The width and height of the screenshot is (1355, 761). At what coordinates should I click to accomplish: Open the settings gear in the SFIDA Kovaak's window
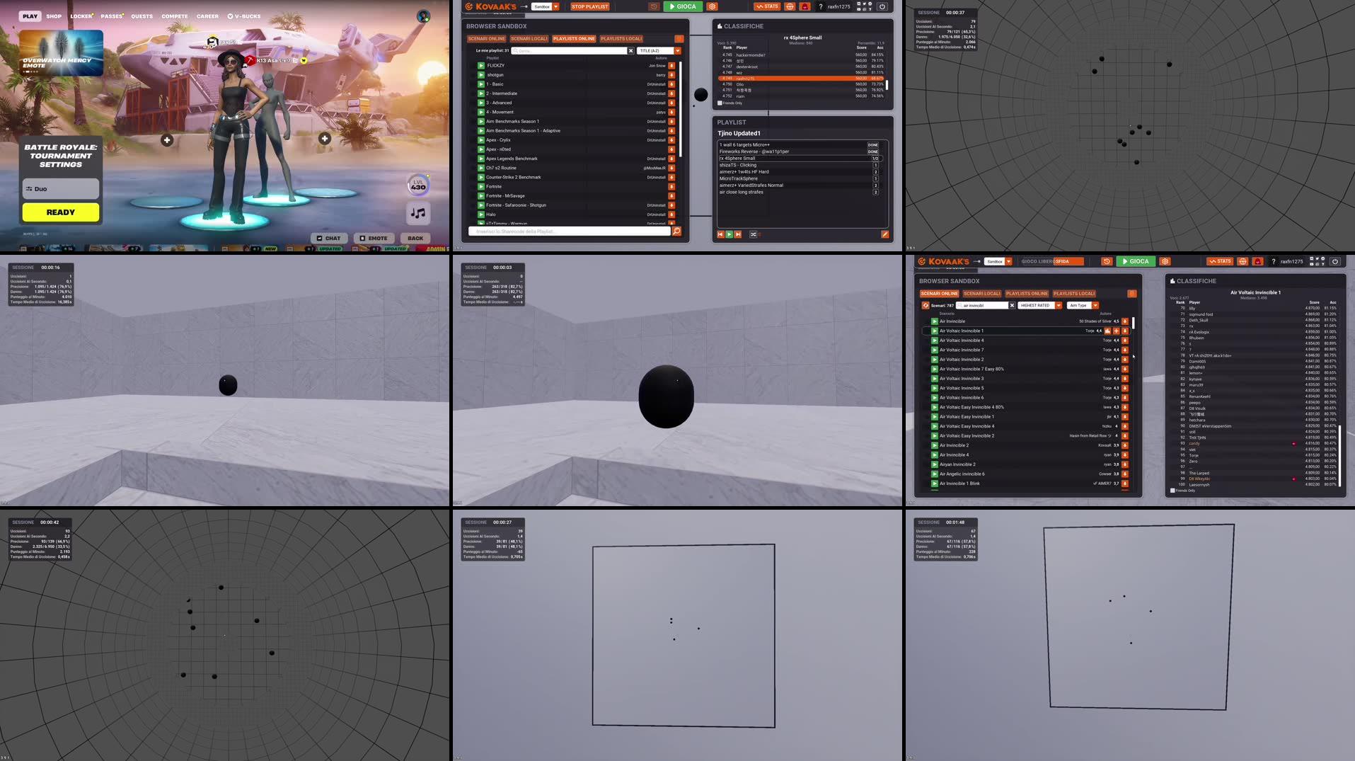[1165, 261]
